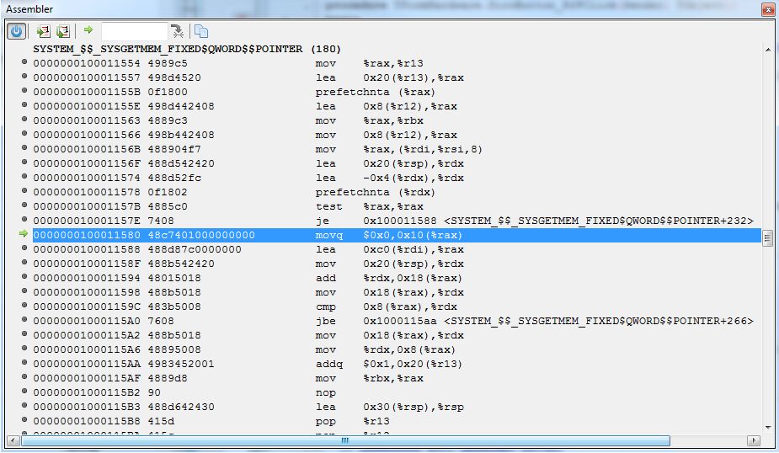The width and height of the screenshot is (779, 453).
Task: Click the copy to clipboard icon
Action: 201,31
